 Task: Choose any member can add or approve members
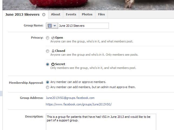(48, 82)
